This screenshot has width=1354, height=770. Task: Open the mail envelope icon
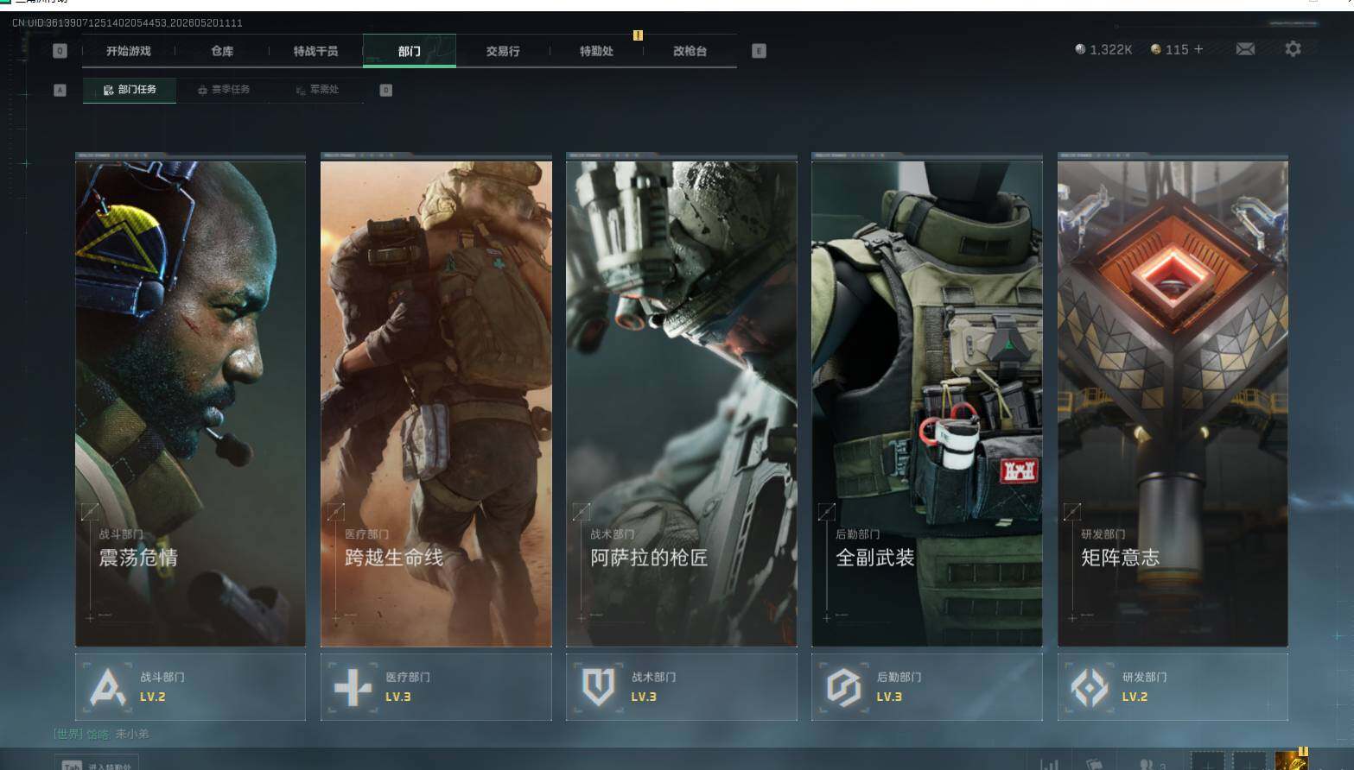click(1245, 49)
